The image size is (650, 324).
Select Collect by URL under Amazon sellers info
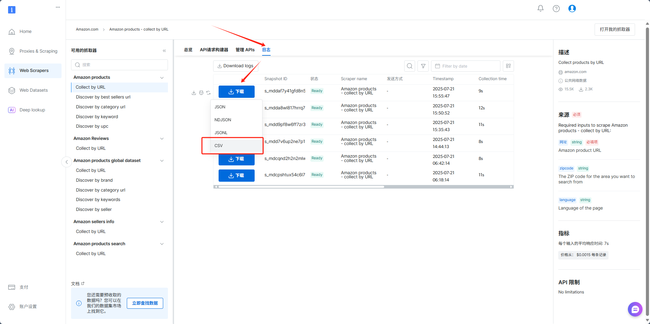pos(91,232)
